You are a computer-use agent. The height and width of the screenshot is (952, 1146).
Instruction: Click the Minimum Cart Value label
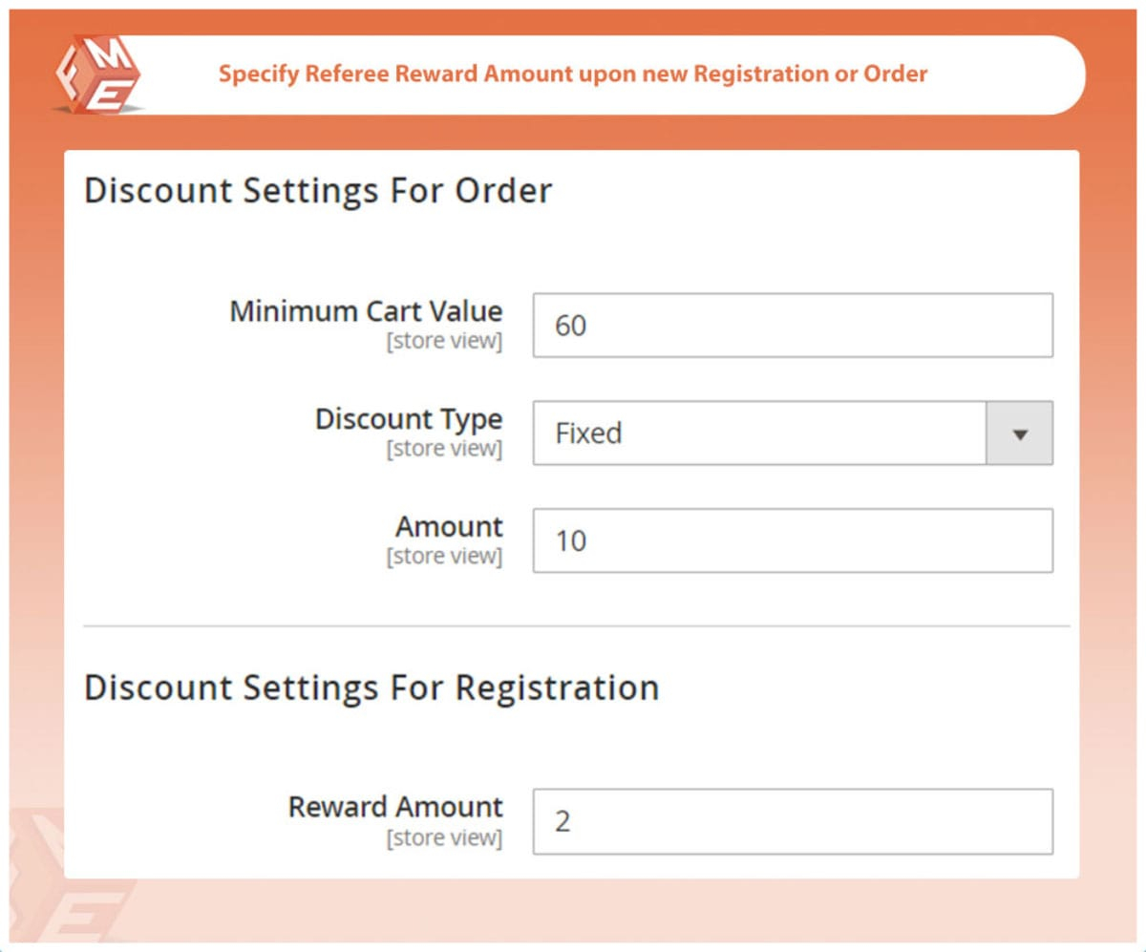coord(366,311)
